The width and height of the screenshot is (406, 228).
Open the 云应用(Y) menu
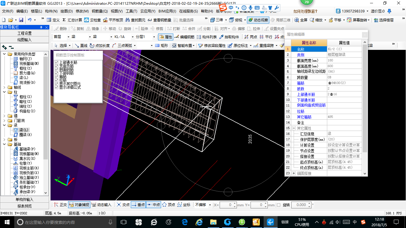point(148,11)
